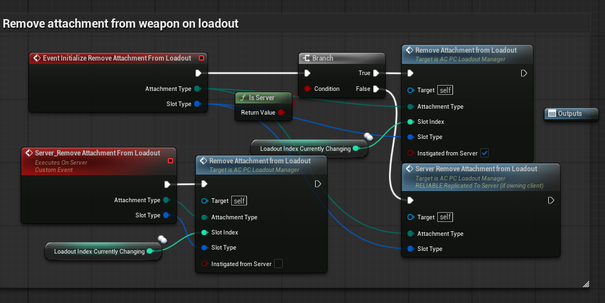This screenshot has height=303, width=605.
Task: Click exec output pin of Server Remove Attachment node
Action: (x=550, y=200)
